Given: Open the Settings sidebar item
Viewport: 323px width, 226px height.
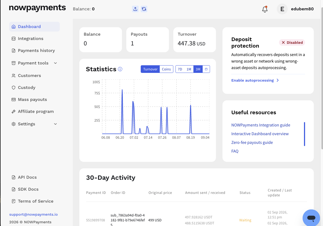Looking at the screenshot, I should (27, 124).
